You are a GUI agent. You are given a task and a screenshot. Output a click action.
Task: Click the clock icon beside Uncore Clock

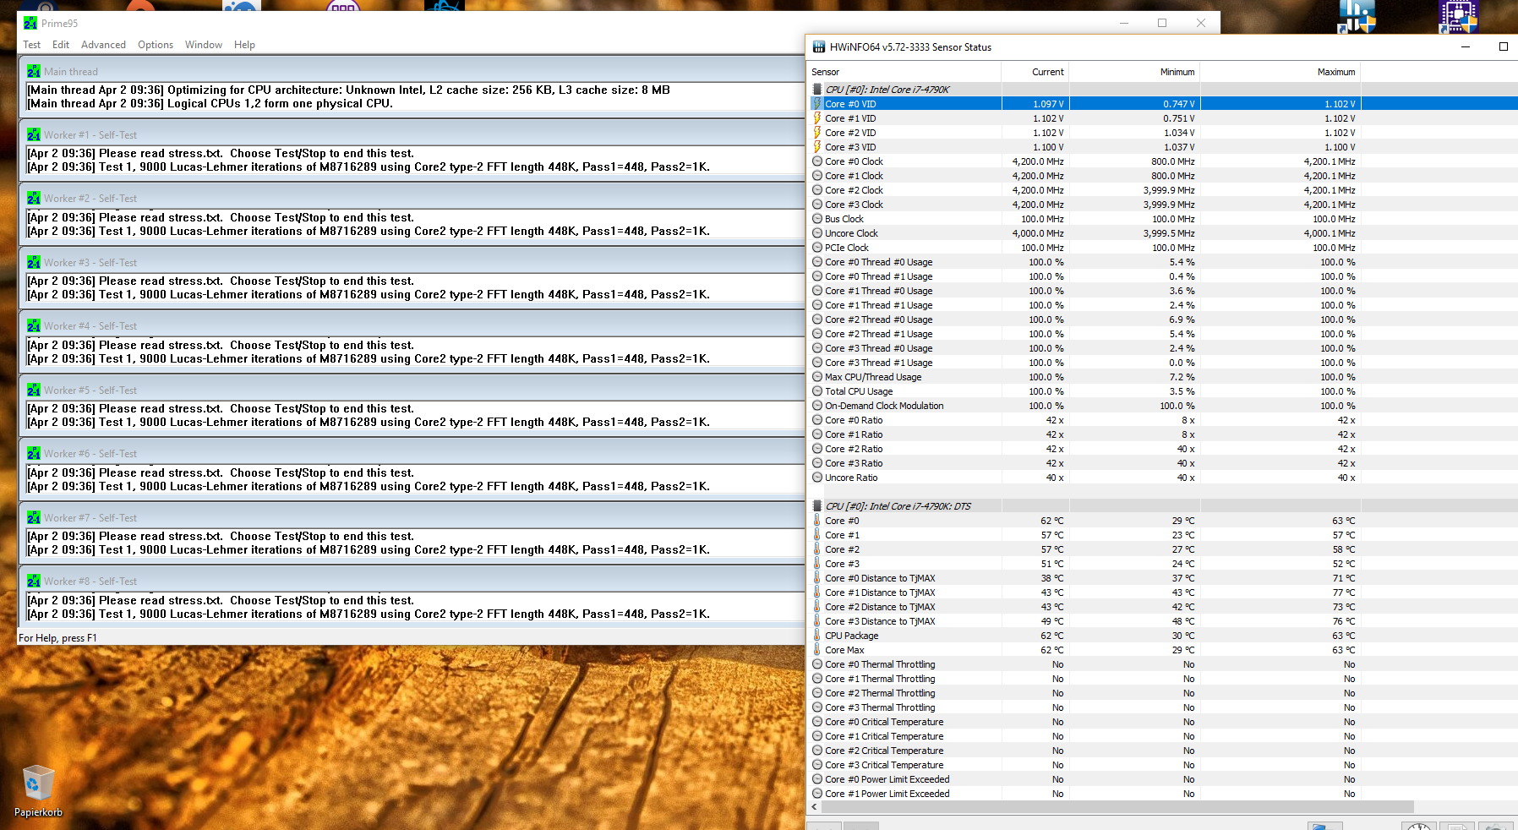[816, 233]
